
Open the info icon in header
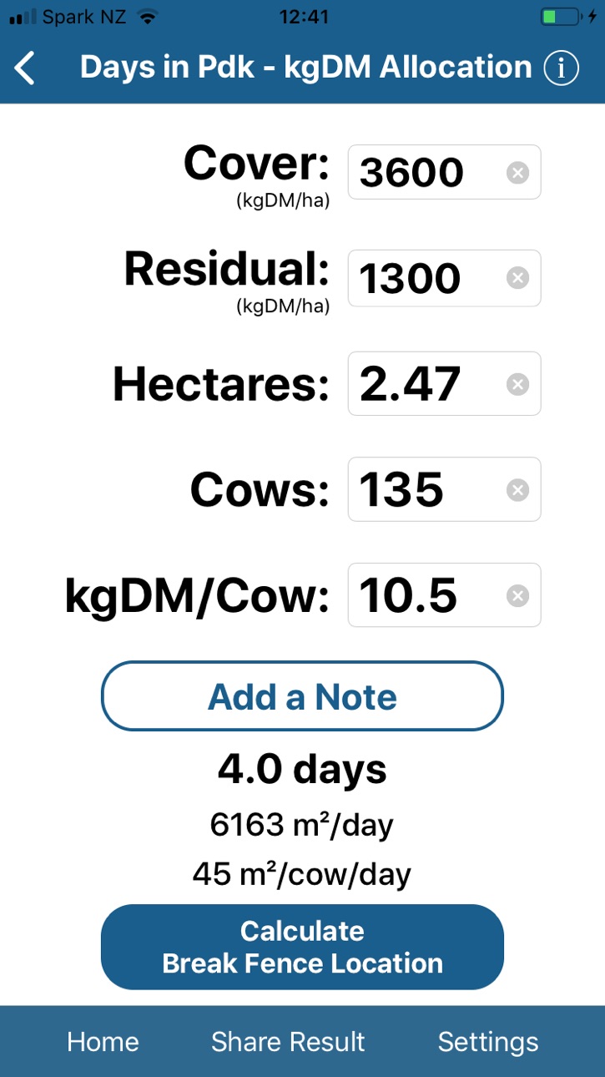[x=561, y=68]
